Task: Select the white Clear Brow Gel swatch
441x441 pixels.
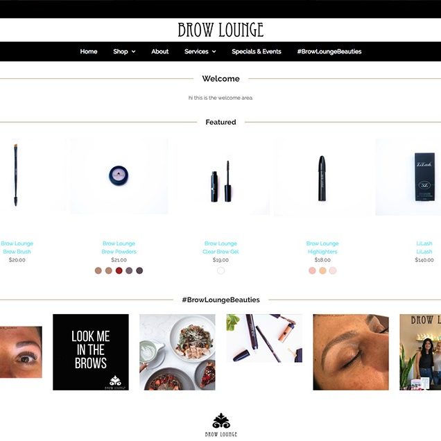Action: click(220, 270)
